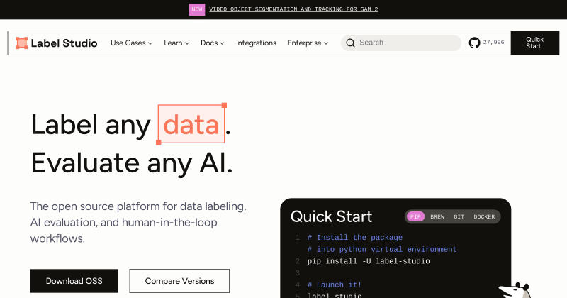This screenshot has height=298, width=567.
Task: Open the SAM 2 video segmentation announcement
Action: (293, 9)
